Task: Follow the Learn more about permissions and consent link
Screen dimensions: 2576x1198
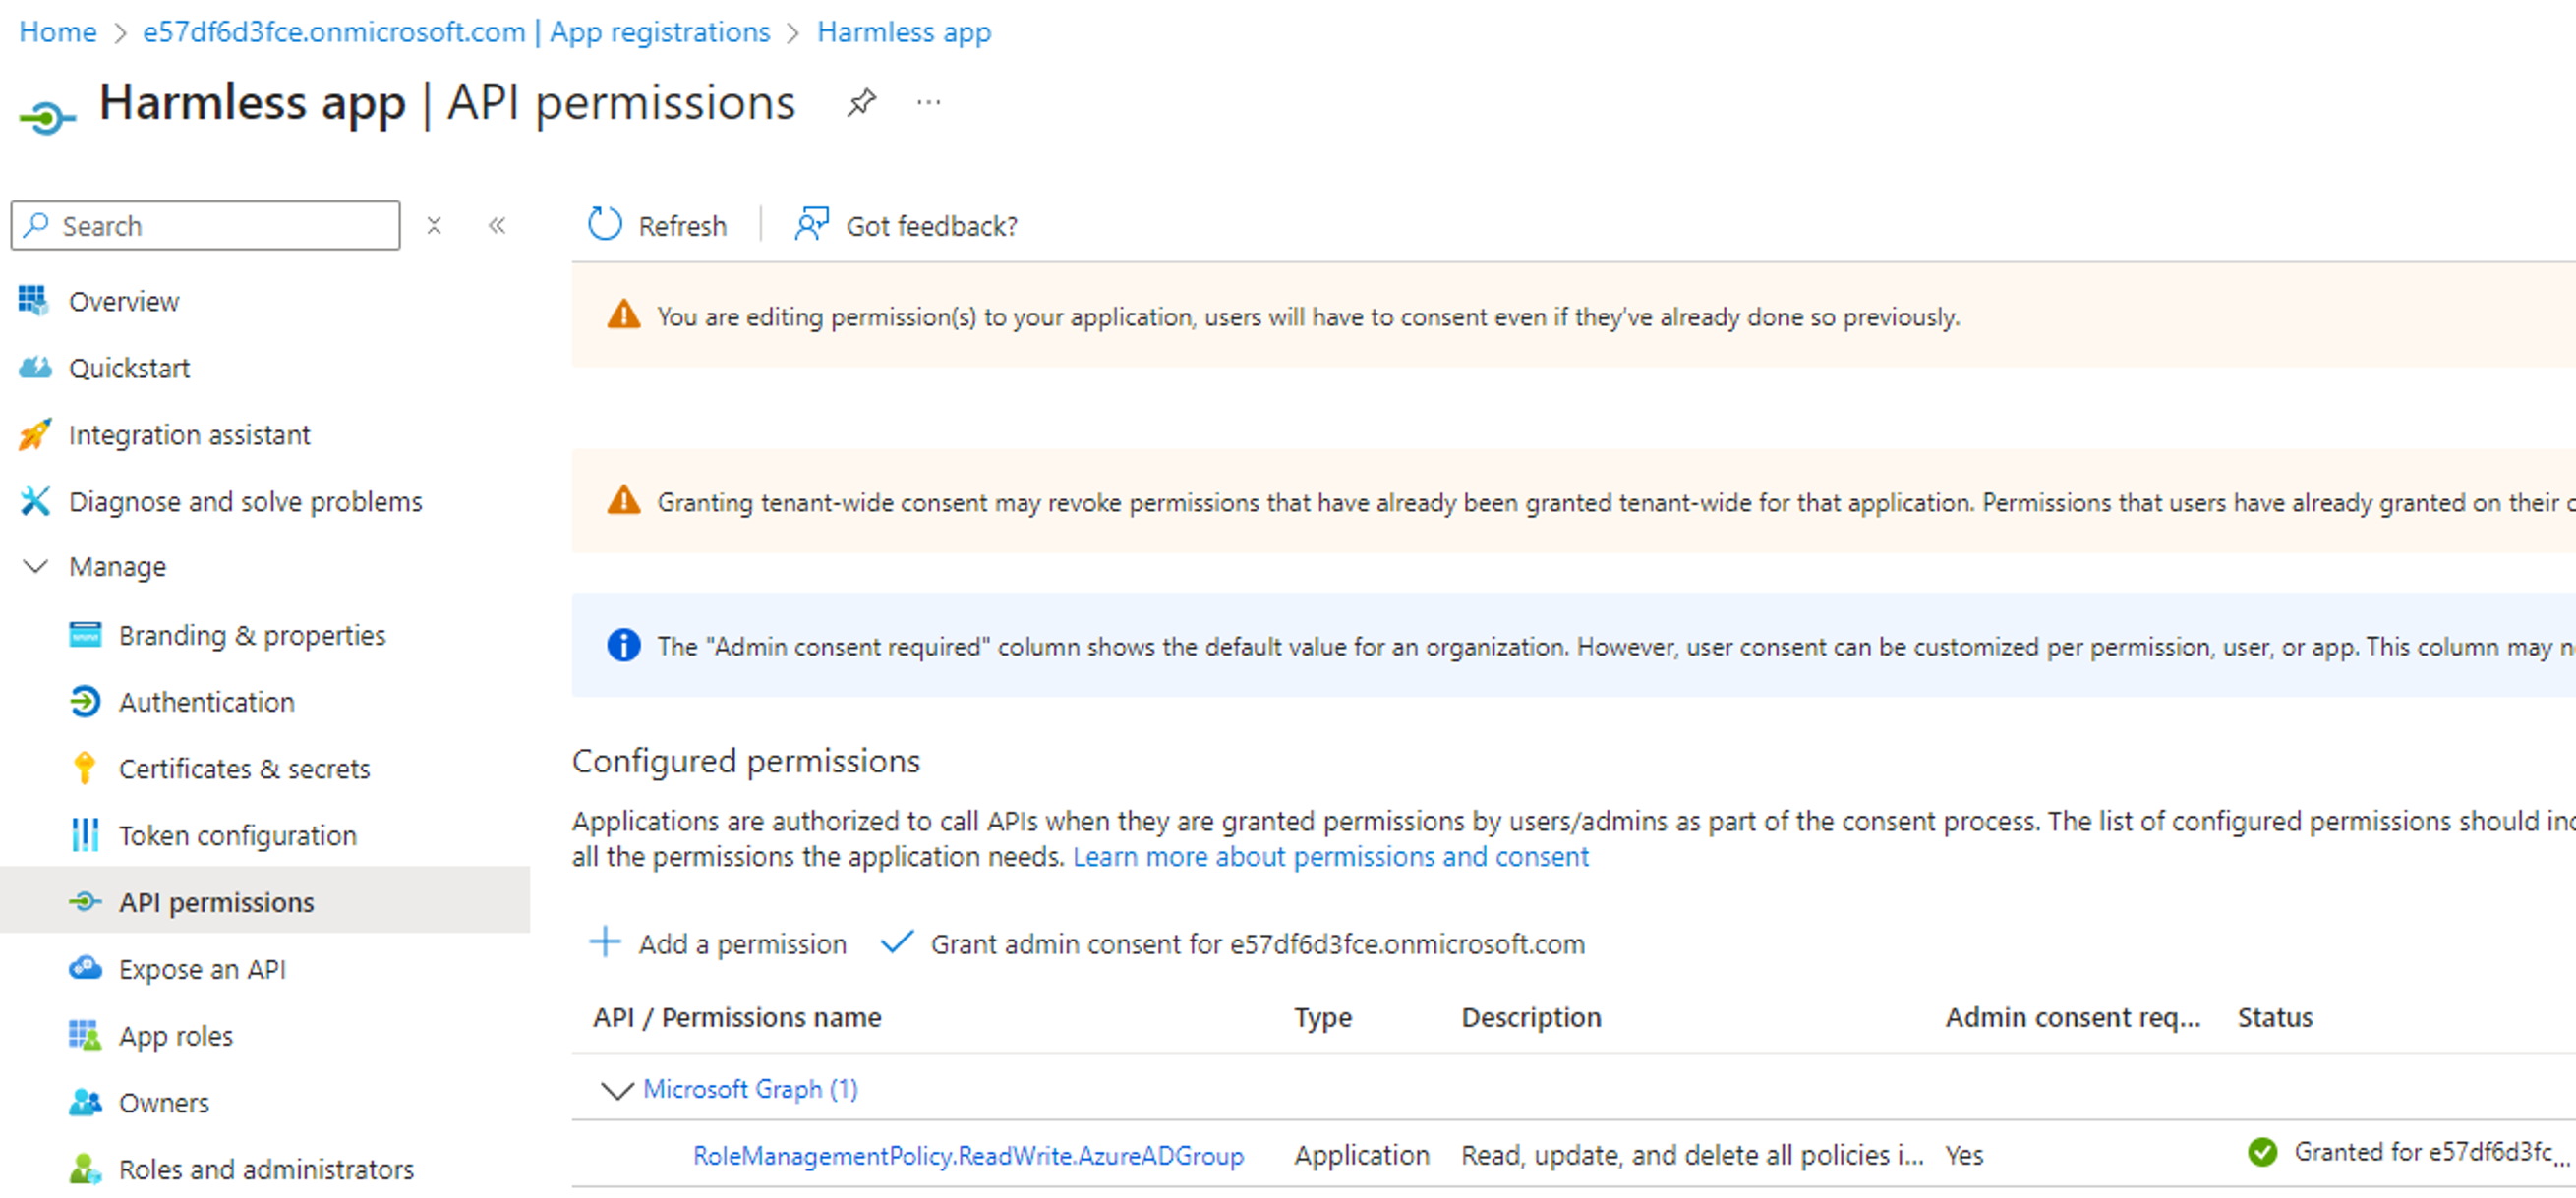Action: (1330, 856)
